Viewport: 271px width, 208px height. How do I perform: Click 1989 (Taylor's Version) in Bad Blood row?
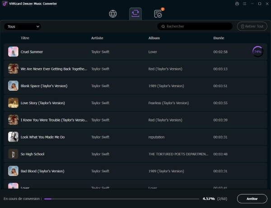tap(166, 171)
